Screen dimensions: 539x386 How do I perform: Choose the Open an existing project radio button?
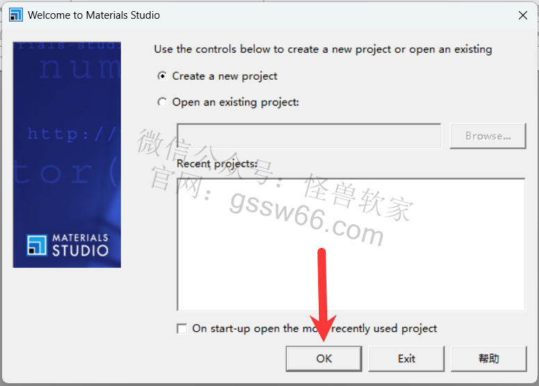pos(162,102)
